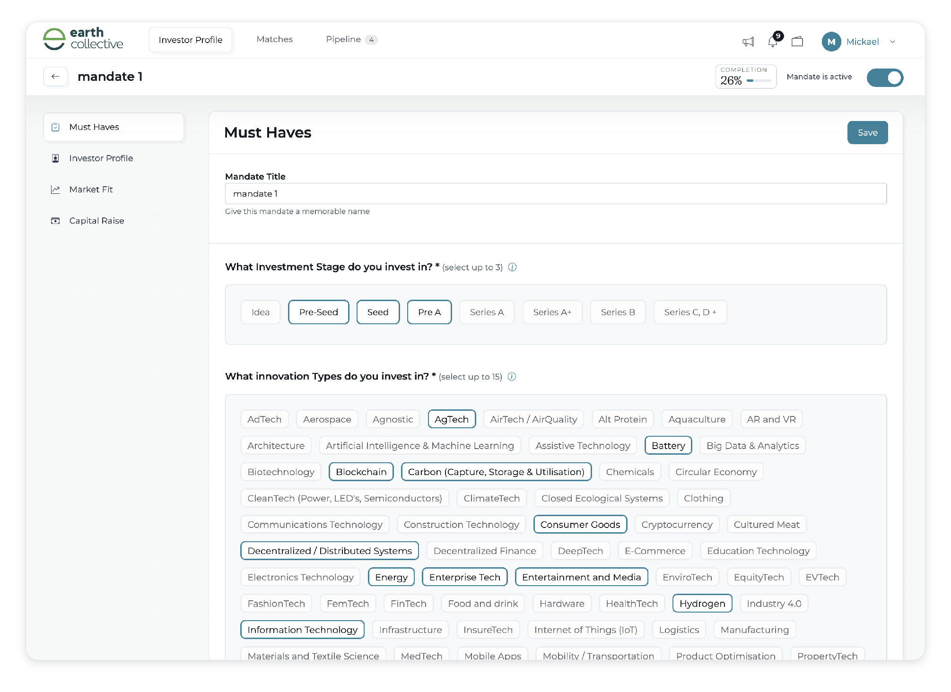This screenshot has height=692, width=951.
Task: Deselect the AgTech innovation chip
Action: [x=452, y=419]
